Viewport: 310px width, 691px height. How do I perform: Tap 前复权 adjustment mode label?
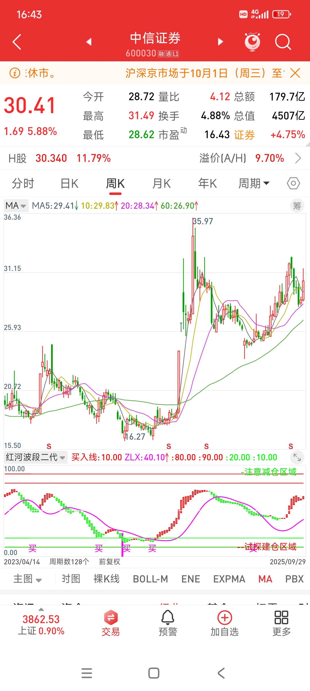point(110,562)
